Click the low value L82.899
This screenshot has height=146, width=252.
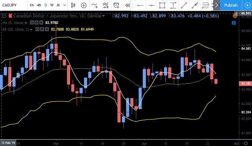(x=158, y=16)
